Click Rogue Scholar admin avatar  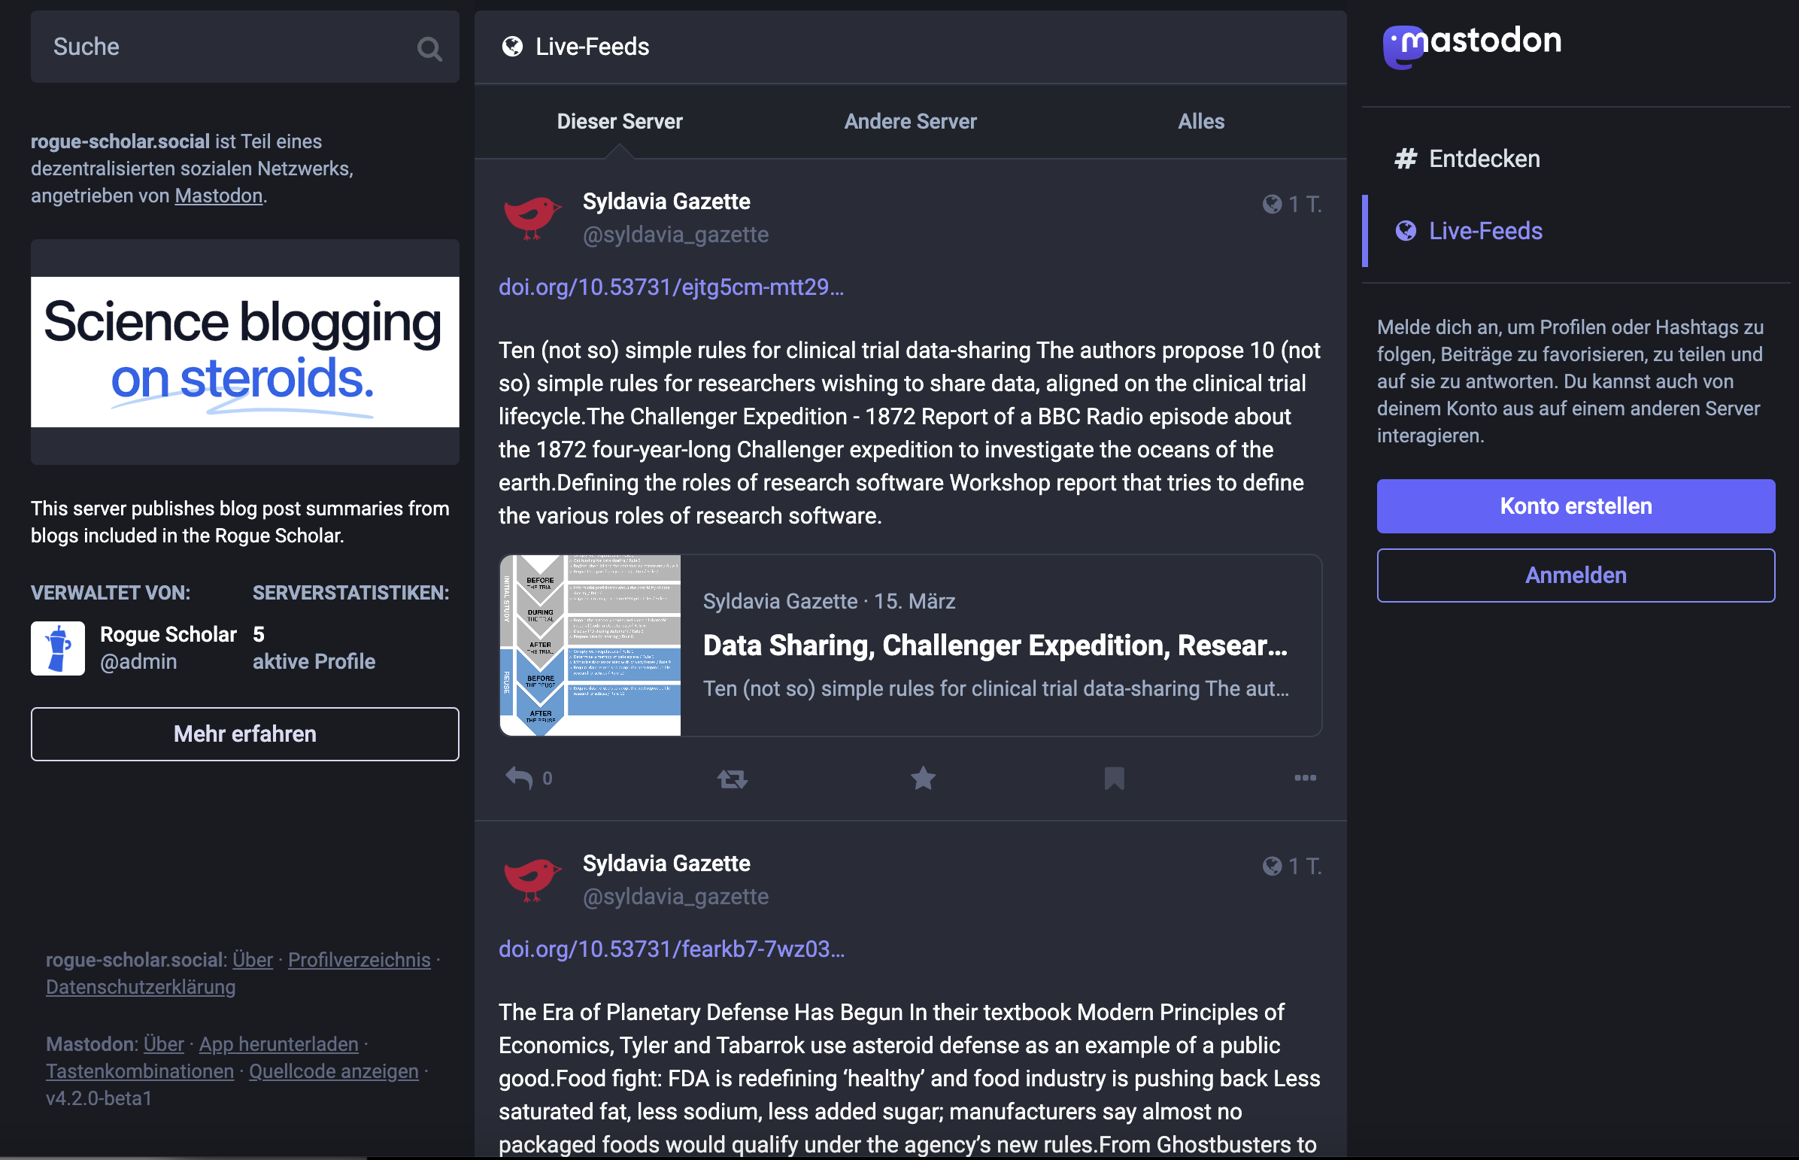[58, 648]
